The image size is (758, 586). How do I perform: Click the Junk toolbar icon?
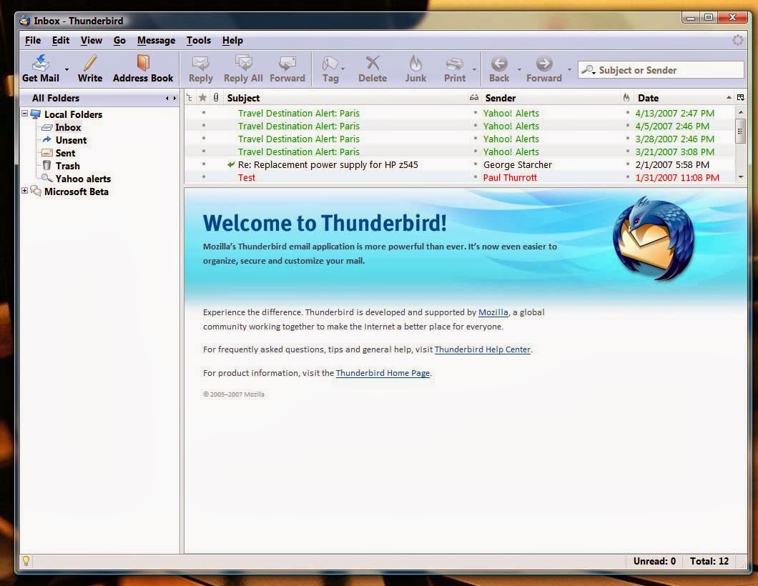click(415, 68)
